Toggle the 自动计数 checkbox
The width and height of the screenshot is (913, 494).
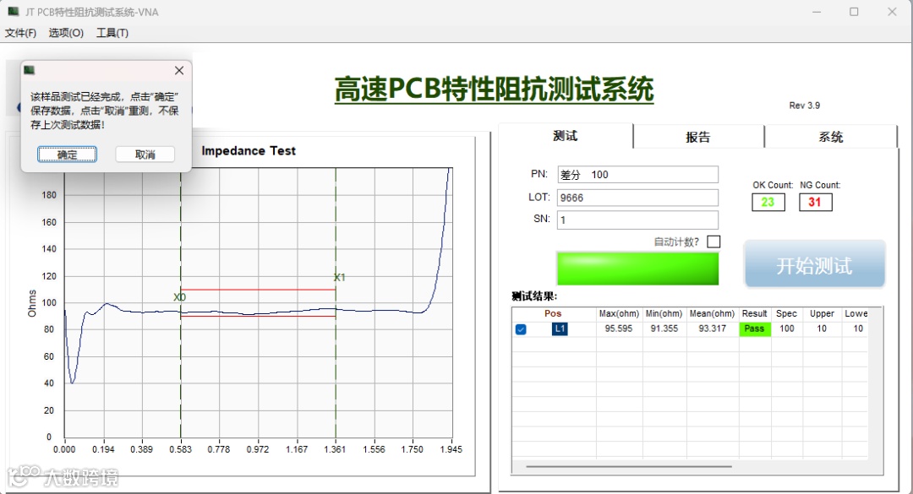pyautogui.click(x=713, y=242)
